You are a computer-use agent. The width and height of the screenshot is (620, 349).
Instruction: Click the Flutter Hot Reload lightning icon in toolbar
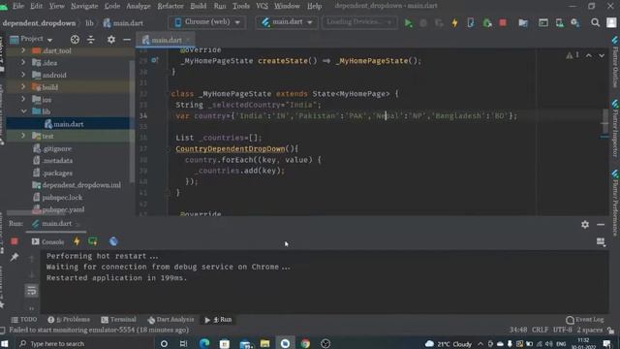[x=454, y=23]
